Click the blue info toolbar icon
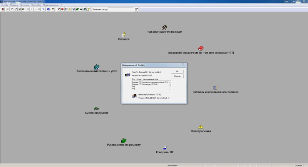The height and width of the screenshot is (167, 308). pyautogui.click(x=49, y=9)
